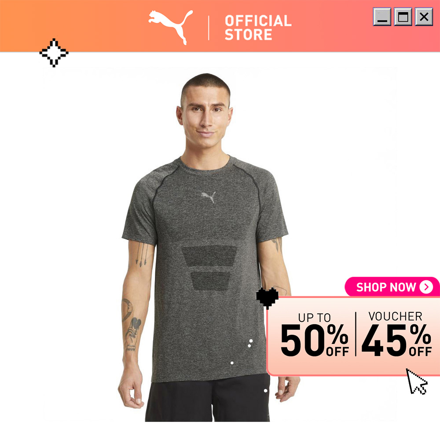Click the white arrow circle beside SHOP NOW
440x440 pixels.
point(426,287)
